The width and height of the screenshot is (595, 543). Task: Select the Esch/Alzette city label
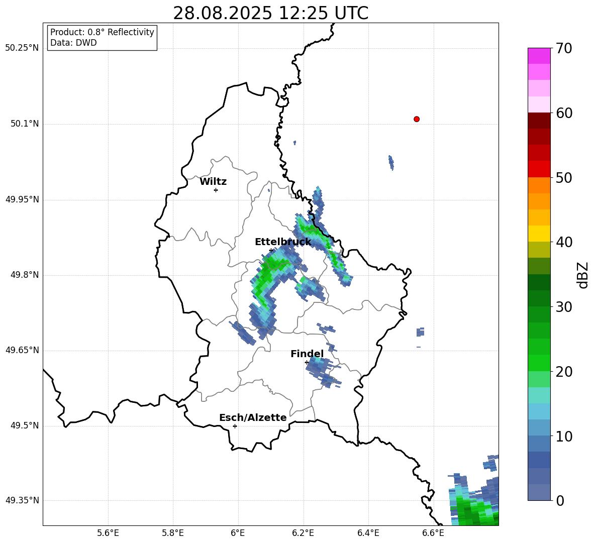(253, 417)
